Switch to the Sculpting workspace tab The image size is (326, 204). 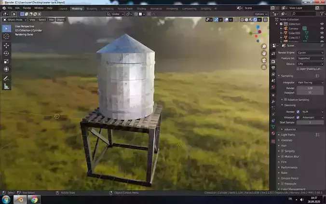[92, 9]
